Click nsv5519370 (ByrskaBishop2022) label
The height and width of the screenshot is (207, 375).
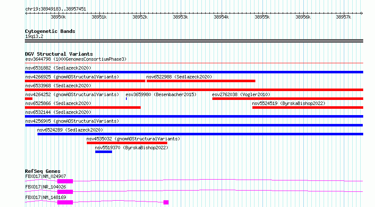click(131, 148)
